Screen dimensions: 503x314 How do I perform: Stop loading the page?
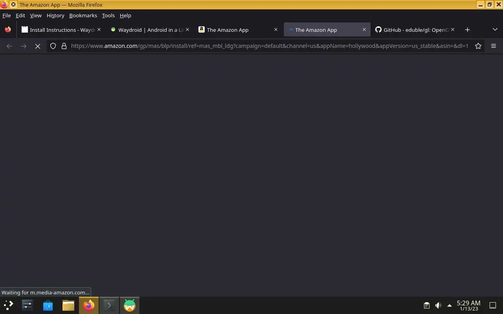38,46
